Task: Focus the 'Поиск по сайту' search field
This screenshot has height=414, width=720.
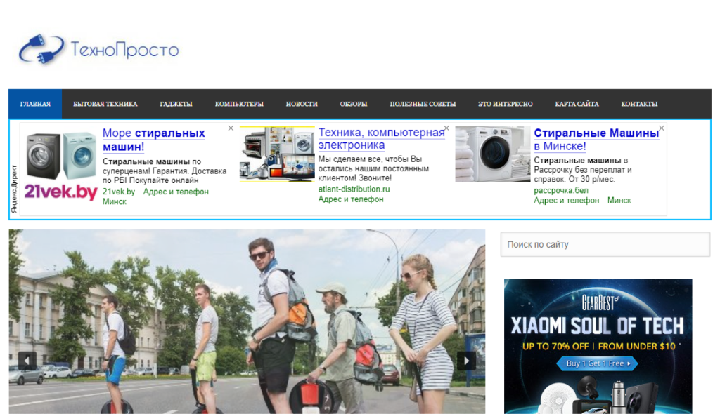Action: pos(605,245)
